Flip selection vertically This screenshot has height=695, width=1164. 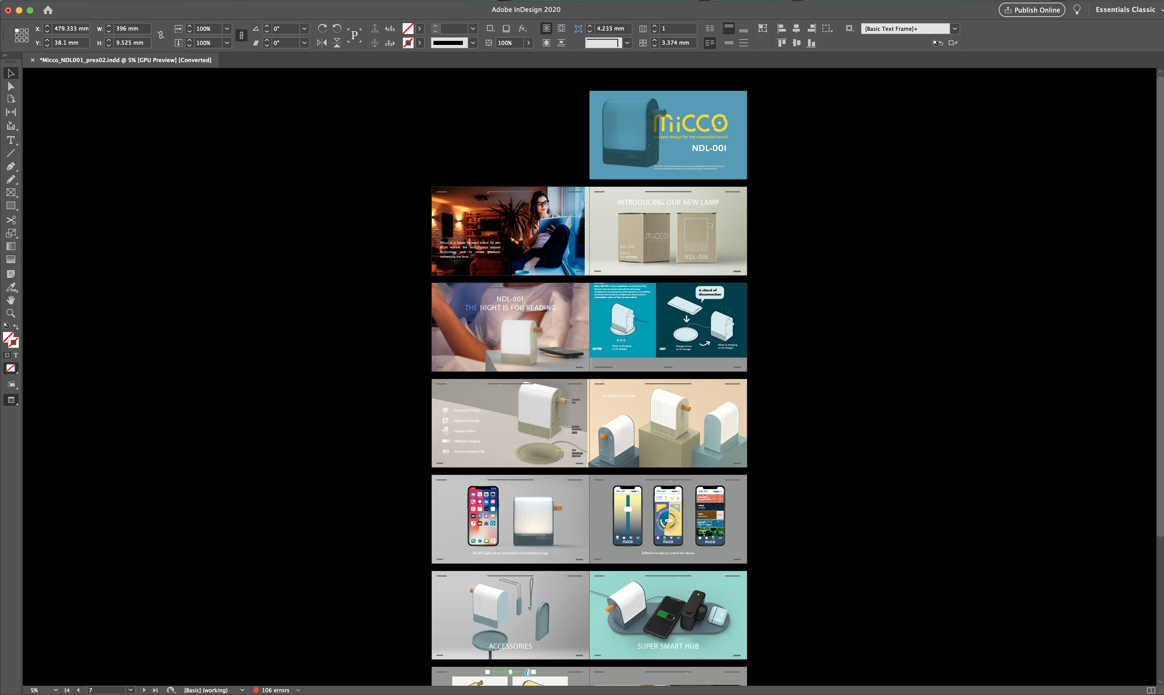[x=337, y=42]
